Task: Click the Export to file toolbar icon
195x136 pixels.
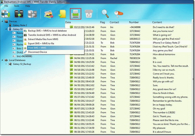Action: [62, 14]
